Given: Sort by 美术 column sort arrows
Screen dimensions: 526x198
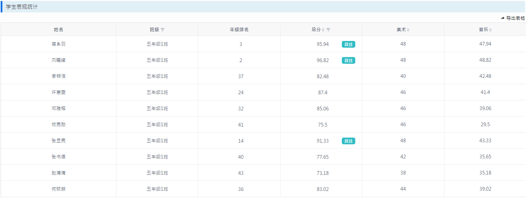Looking at the screenshot, I should point(408,30).
